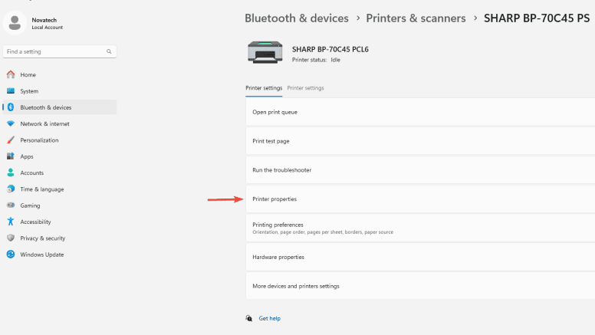Click the Novatech account profile picture

click(15, 24)
